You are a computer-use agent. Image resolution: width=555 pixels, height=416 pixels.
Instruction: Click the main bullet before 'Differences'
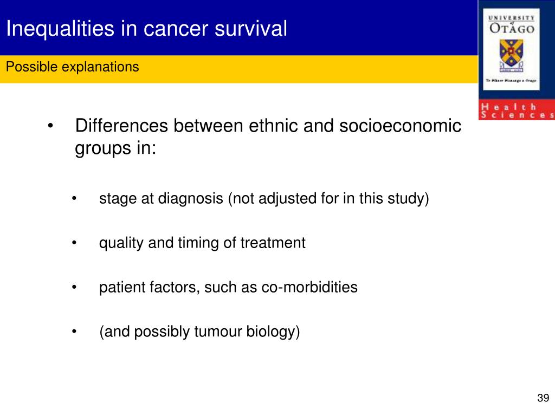pos(50,126)
